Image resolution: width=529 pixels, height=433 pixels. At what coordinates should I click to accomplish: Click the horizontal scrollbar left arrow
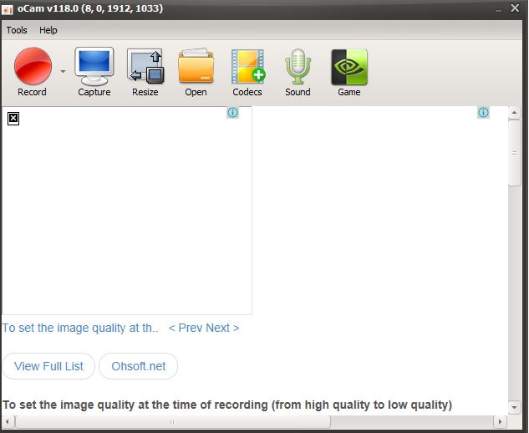[x=8, y=421]
